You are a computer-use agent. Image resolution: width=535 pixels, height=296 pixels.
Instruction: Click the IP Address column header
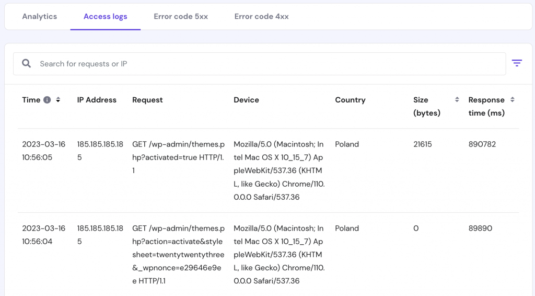click(x=97, y=100)
